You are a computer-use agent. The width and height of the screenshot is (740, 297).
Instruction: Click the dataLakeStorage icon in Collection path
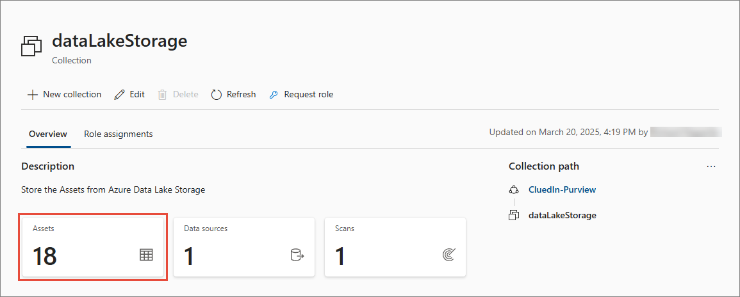pyautogui.click(x=514, y=216)
